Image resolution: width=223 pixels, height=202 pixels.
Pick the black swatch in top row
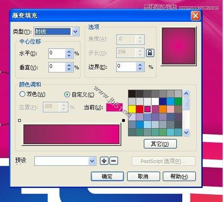132,94
